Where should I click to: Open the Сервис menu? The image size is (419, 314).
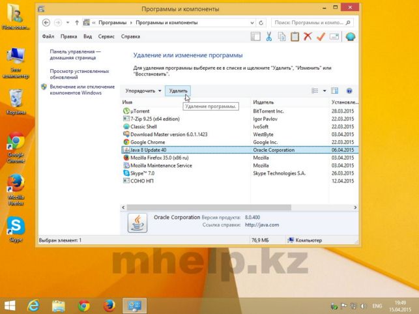(106, 36)
